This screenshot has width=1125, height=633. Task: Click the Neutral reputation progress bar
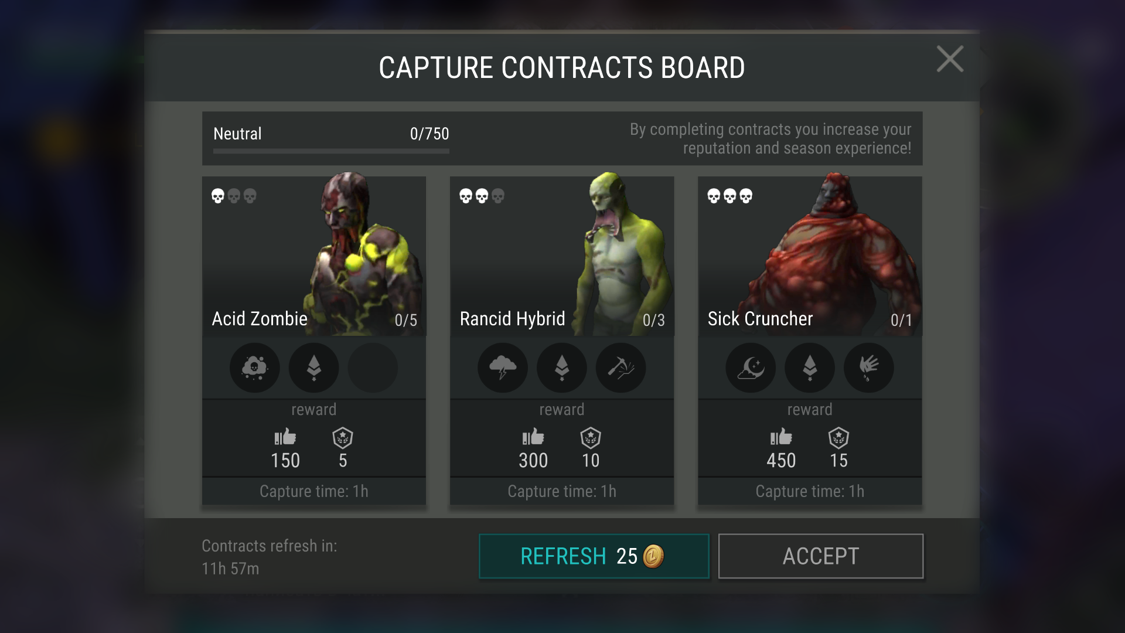tap(331, 151)
